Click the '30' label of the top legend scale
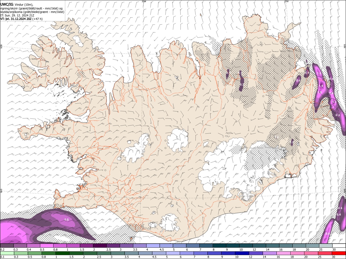Image resolution: width=346 pixels, height=259 pixels. click(334, 250)
